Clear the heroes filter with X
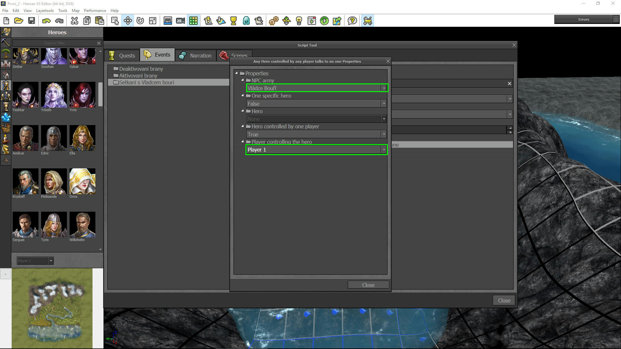621x349 pixels. click(99, 43)
